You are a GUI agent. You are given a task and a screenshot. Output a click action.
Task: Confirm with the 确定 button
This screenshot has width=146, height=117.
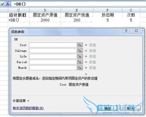click(x=107, y=108)
